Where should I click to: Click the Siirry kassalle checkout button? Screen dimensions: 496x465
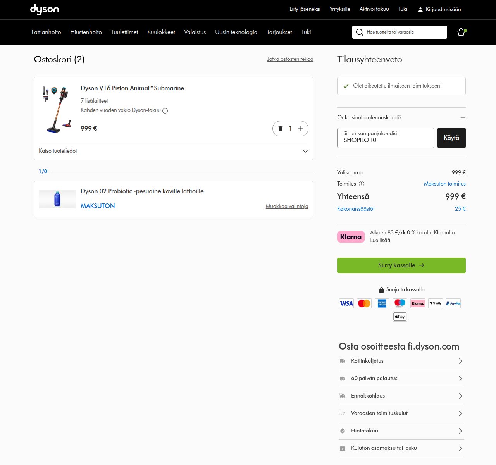point(401,265)
